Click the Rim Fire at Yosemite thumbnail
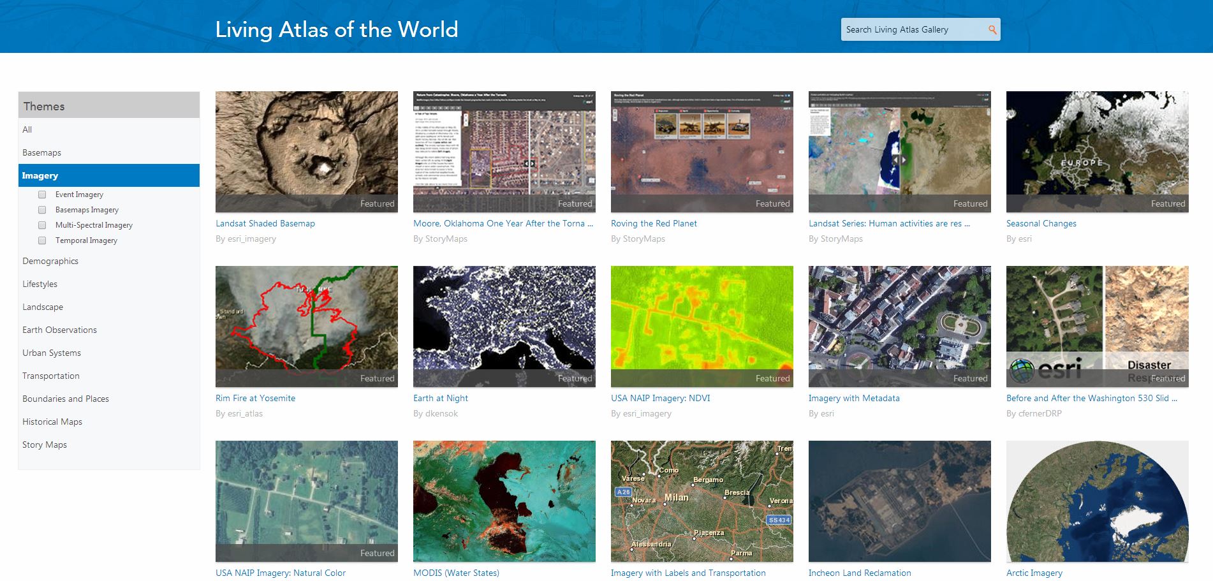The image size is (1213, 581). tap(307, 327)
